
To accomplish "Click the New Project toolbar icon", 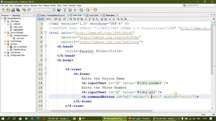I will 8,10.
